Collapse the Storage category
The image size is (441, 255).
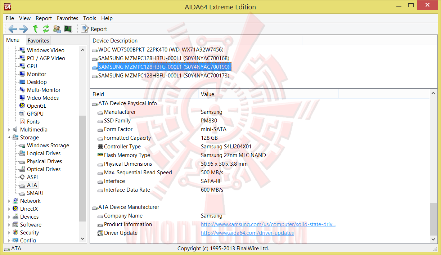9,138
